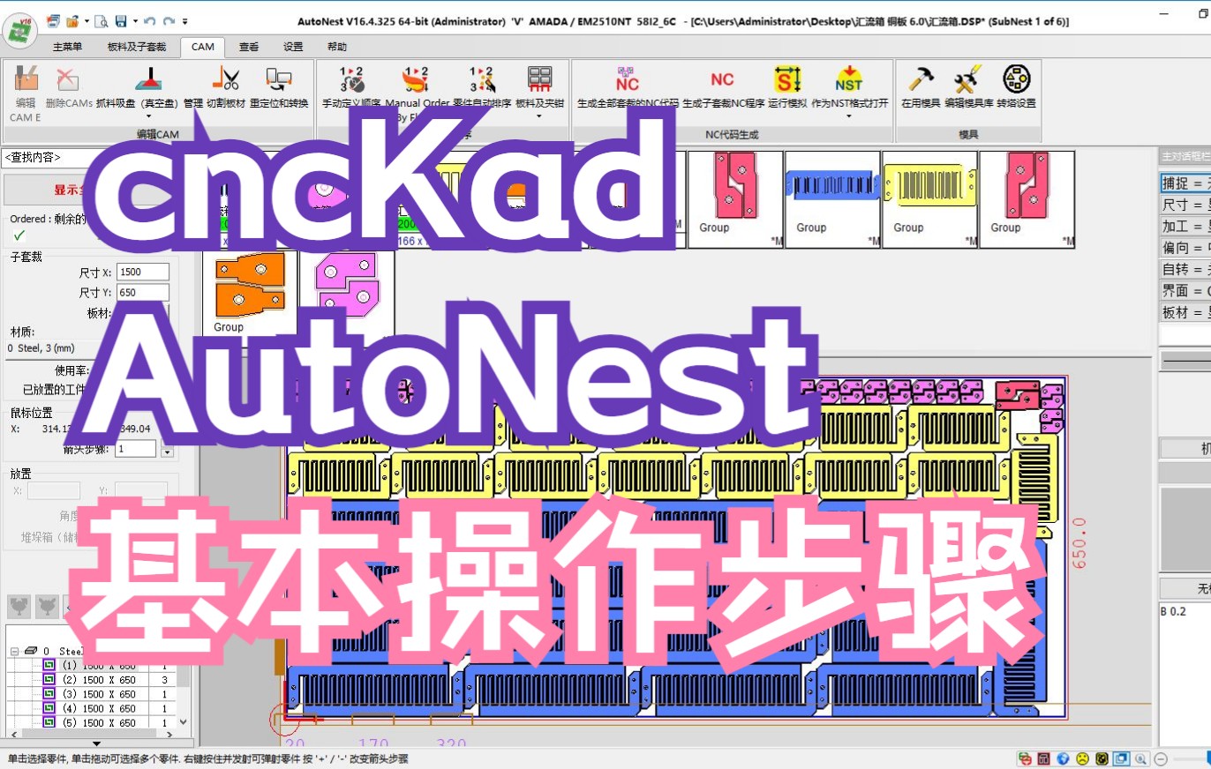The image size is (1211, 769).
Task: Select the yellow Group part thumbnail
Action: point(929,199)
